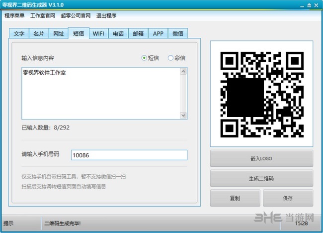This screenshot has height=233, width=323.
Task: Click the 生成二维码 button
Action: tap(261, 178)
